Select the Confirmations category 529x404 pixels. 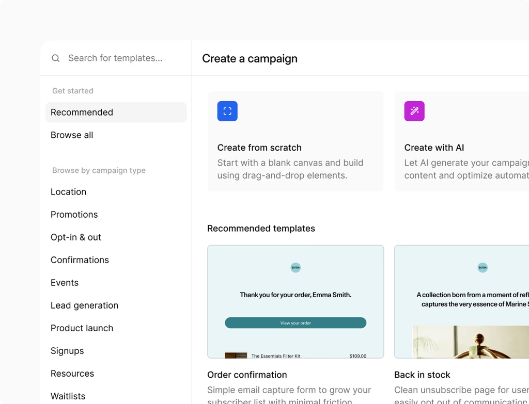(80, 260)
